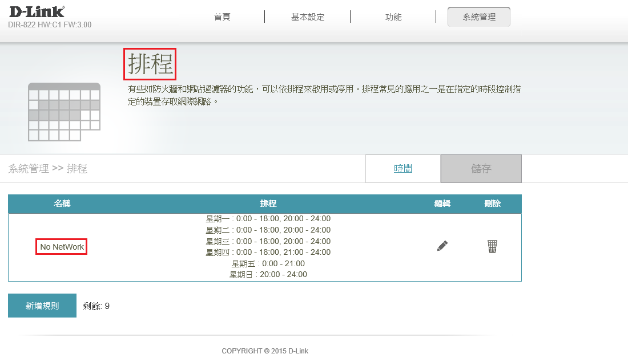Click the 排程 page title heading
The width and height of the screenshot is (628, 358).
(x=151, y=64)
